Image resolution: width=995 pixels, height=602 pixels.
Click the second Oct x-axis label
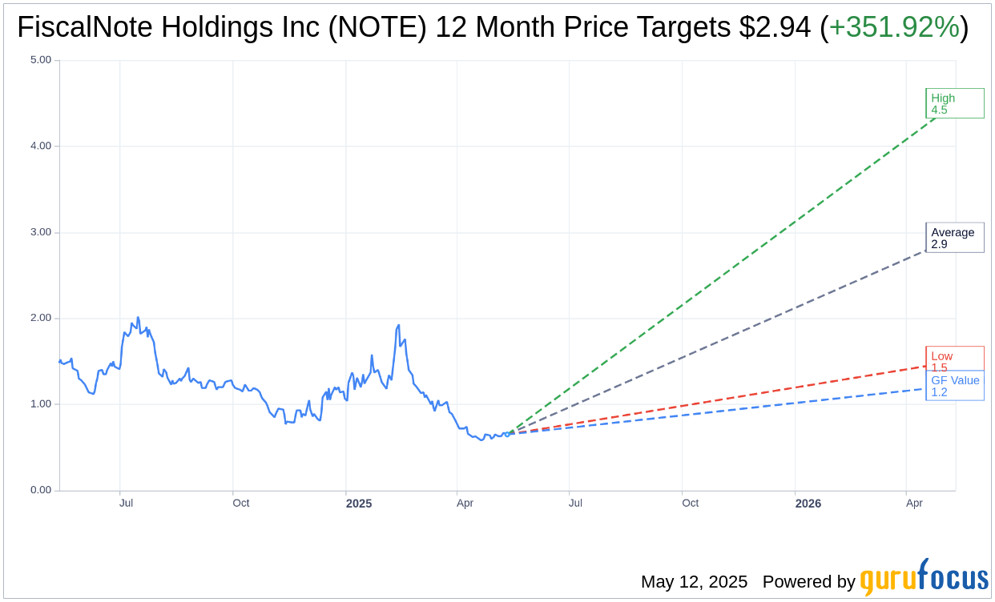point(690,504)
